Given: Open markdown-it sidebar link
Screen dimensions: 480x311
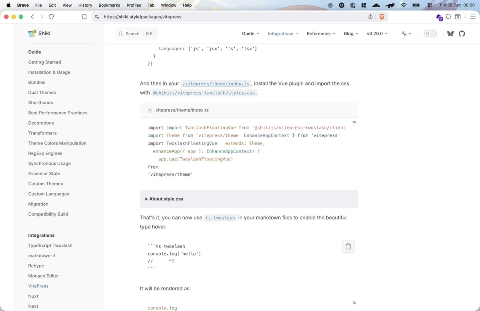Looking at the screenshot, I should 42,256.
